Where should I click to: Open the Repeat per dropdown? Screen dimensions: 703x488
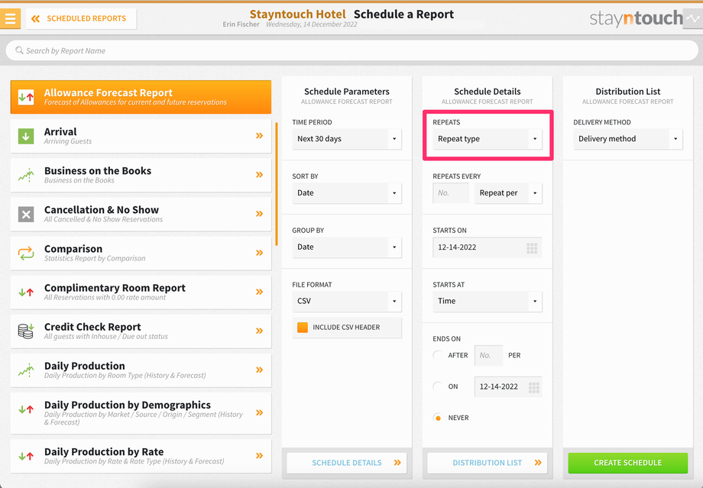tap(508, 193)
